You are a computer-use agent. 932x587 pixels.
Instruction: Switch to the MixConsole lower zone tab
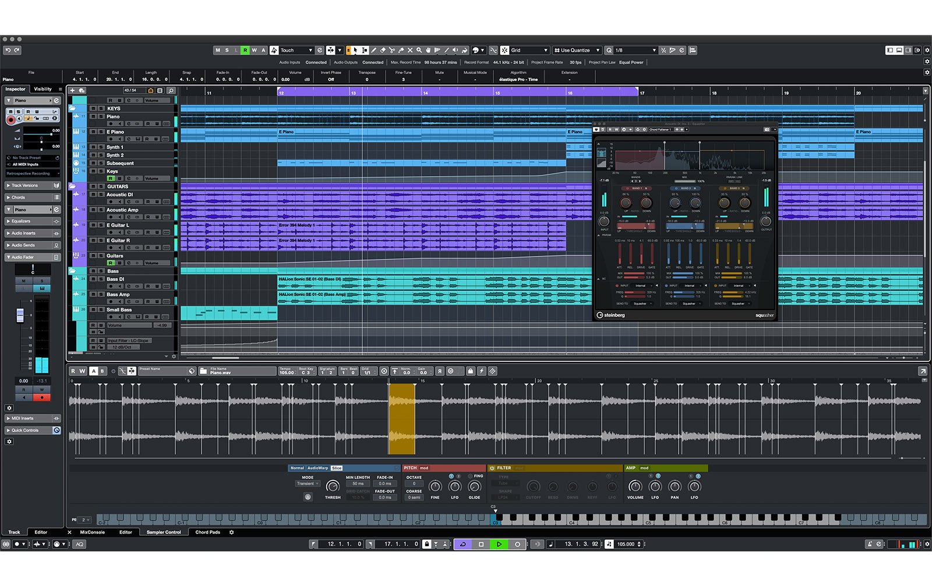pyautogui.click(x=93, y=532)
